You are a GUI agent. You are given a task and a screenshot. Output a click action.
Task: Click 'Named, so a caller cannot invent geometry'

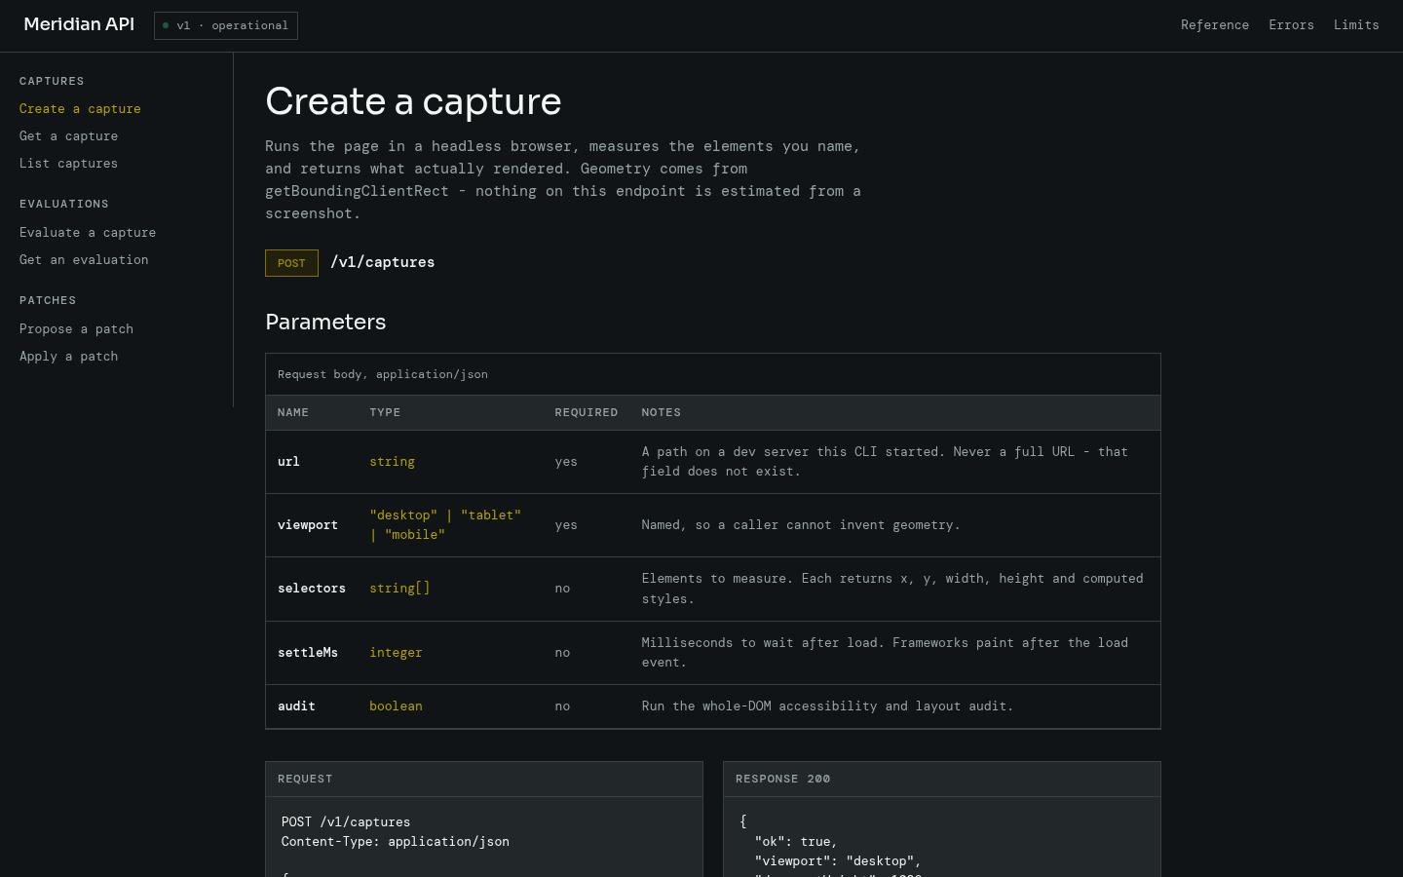[801, 525]
